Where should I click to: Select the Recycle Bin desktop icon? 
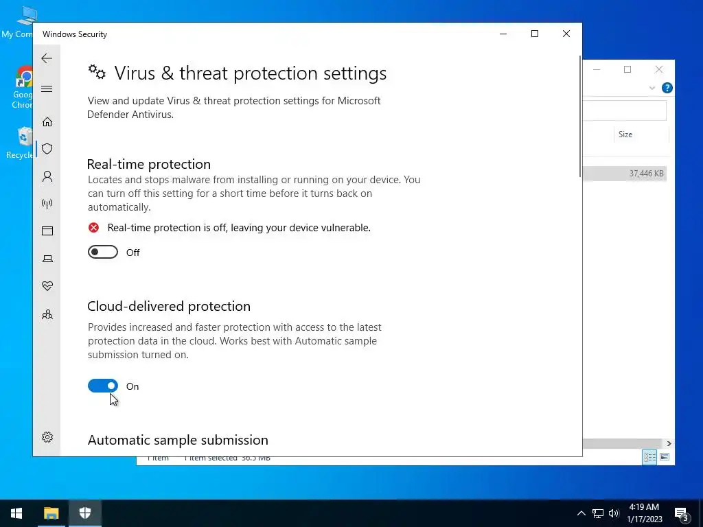pyautogui.click(x=21, y=143)
